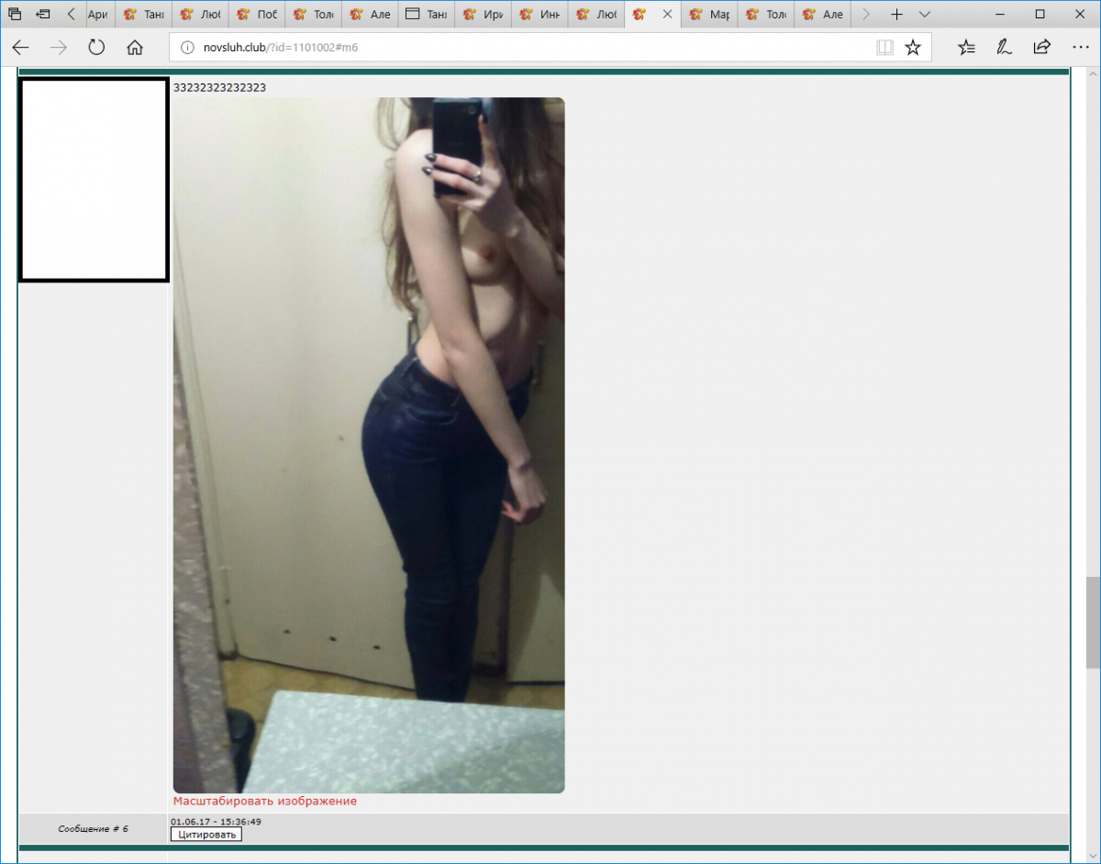
Task: Add page to favorites with star
Action: click(x=913, y=48)
